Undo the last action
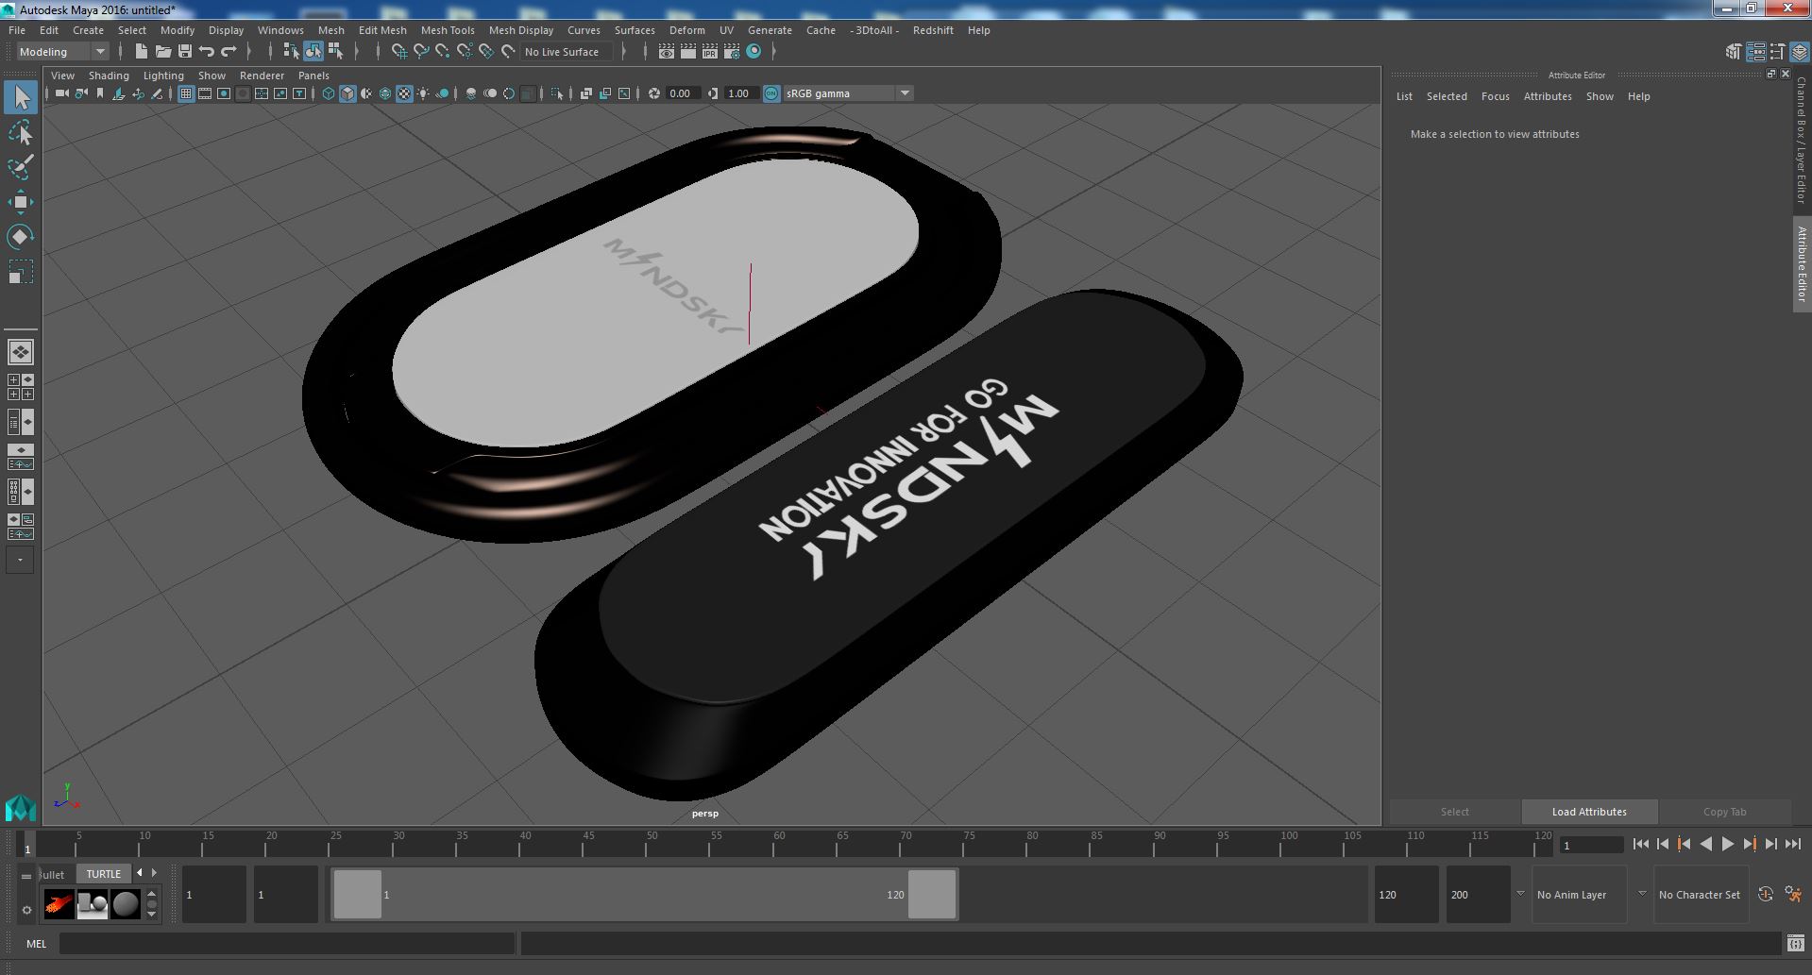Screen dimensions: 1812x975 click(207, 52)
